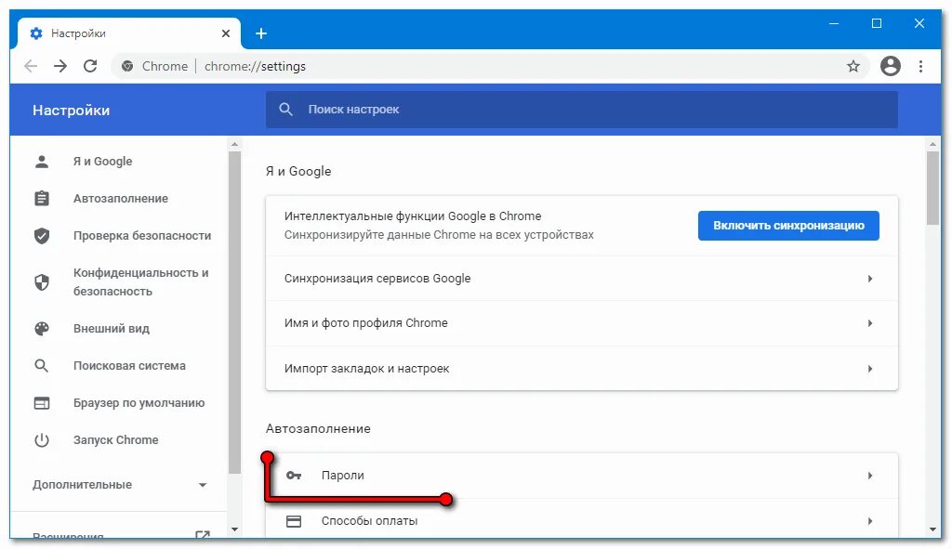Viewport: 952px width, 549px height.
Task: Go to Проверка безопасности section
Action: pos(142,235)
